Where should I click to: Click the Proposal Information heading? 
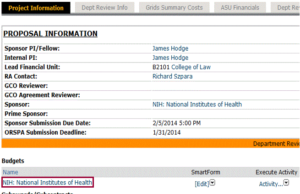(50, 34)
